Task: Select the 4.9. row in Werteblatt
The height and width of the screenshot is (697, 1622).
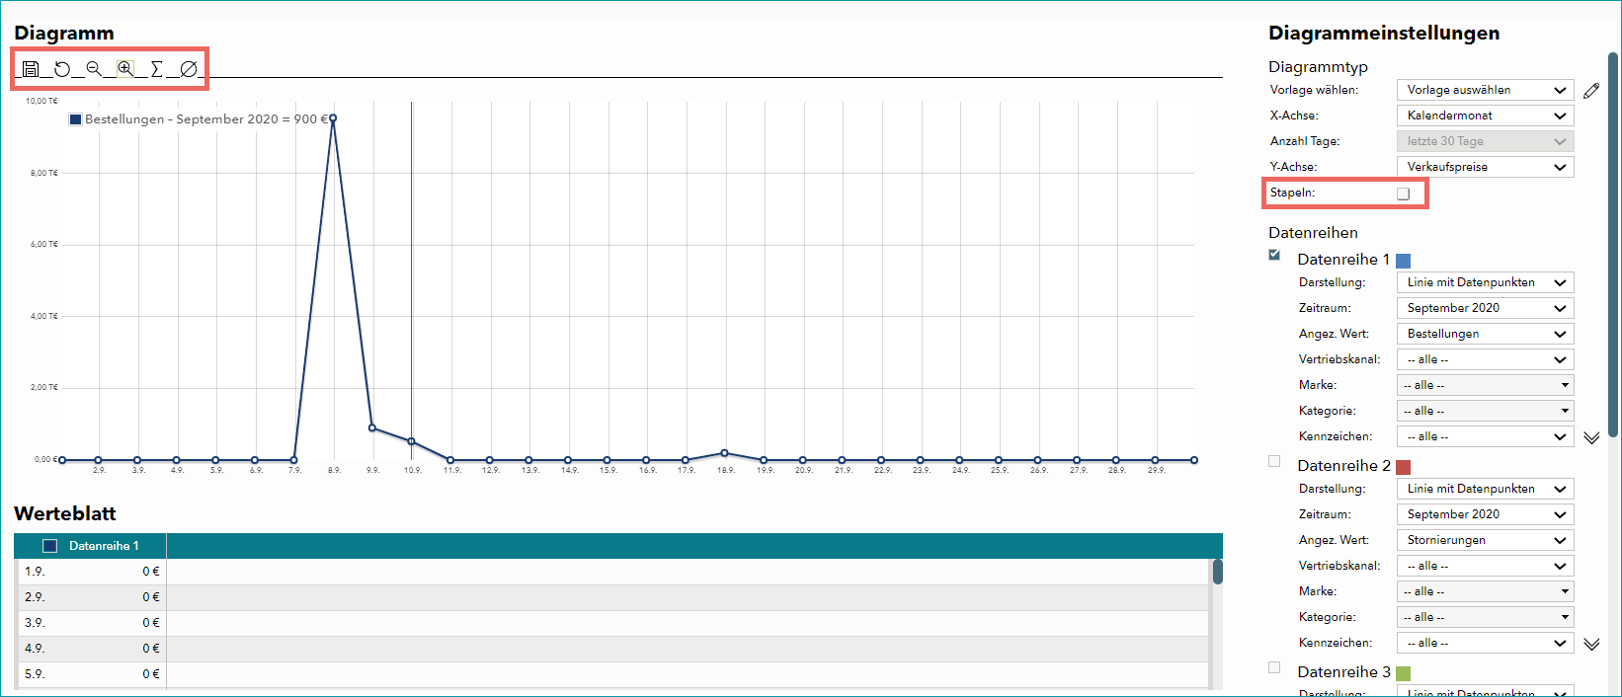Action: [x=611, y=649]
